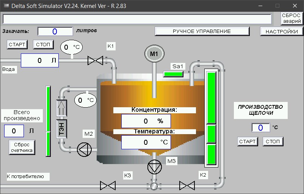Click the empty alarm message bar
This screenshot has width=304, height=194.
click(x=137, y=19)
